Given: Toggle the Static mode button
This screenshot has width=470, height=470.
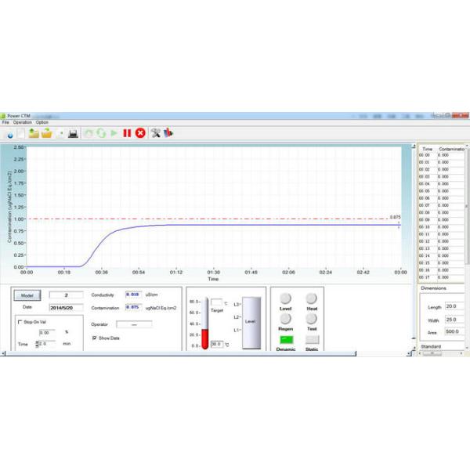Looking at the screenshot, I should (312, 341).
